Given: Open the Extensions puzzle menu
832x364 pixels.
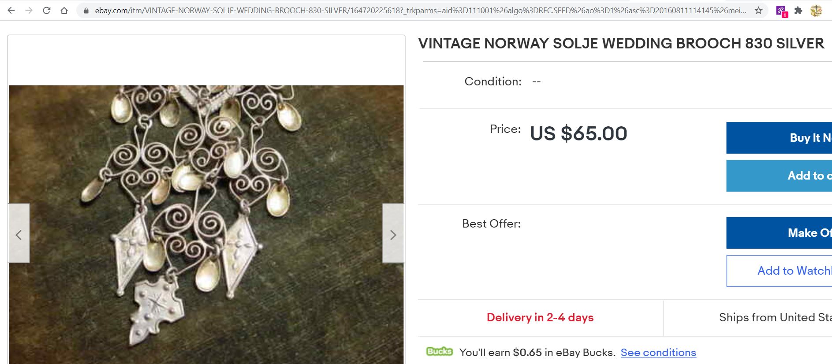Looking at the screenshot, I should (x=798, y=11).
